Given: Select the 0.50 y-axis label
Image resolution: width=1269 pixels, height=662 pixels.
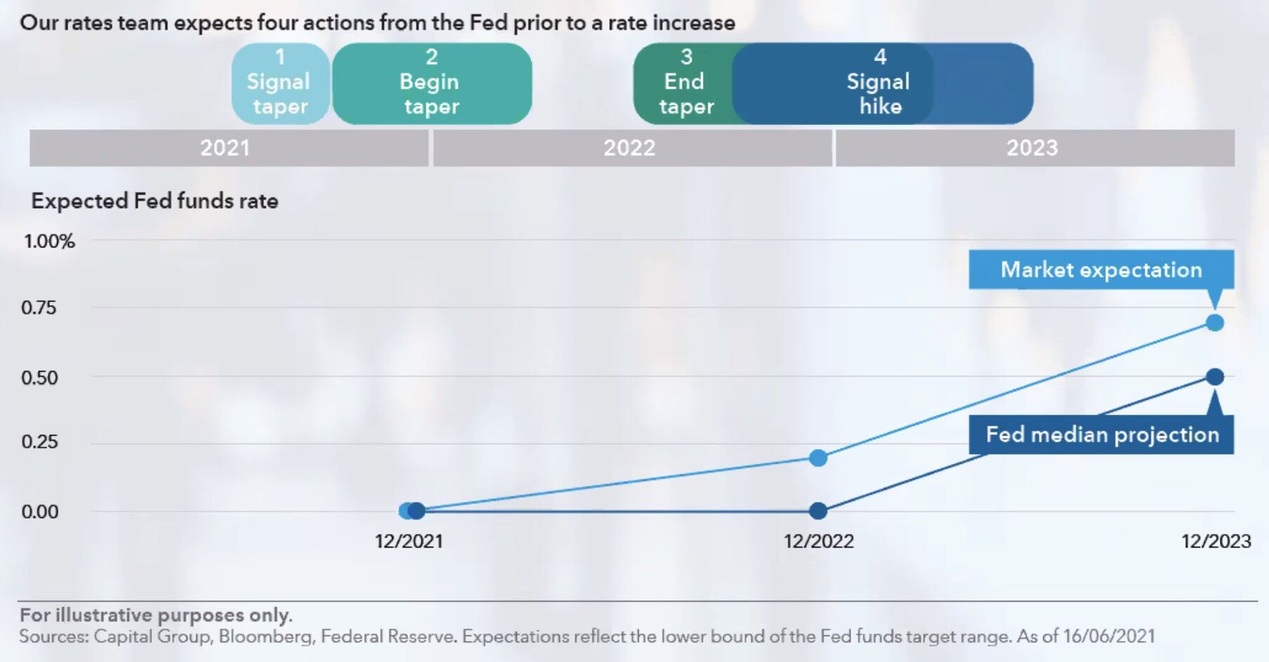Looking at the screenshot, I should (x=39, y=377).
